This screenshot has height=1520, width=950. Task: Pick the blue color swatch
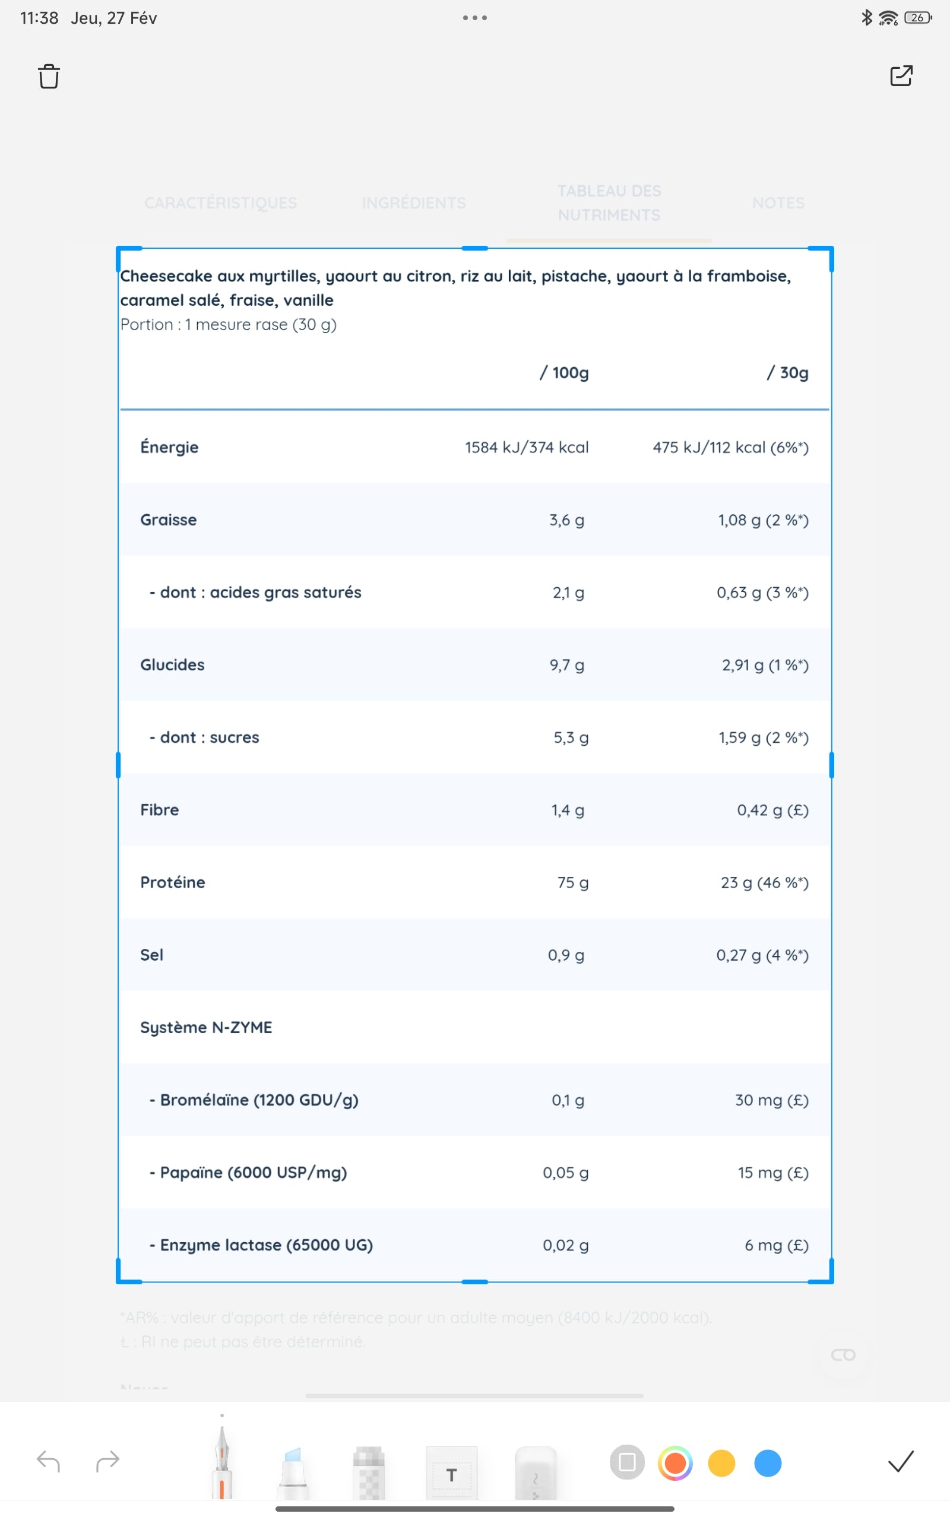(x=767, y=1463)
